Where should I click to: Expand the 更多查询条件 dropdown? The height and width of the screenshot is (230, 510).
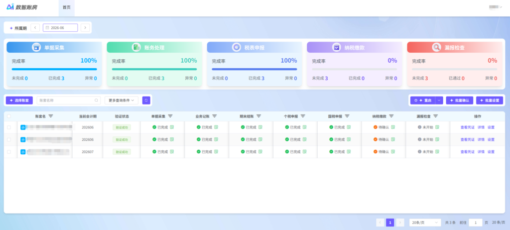pos(122,100)
